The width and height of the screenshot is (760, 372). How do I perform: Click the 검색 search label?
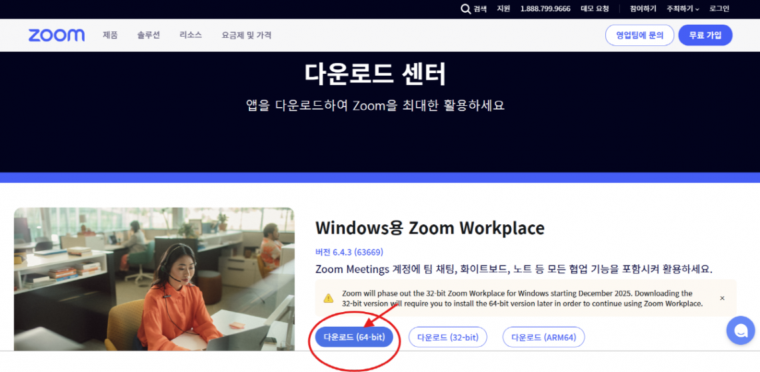tap(480, 9)
